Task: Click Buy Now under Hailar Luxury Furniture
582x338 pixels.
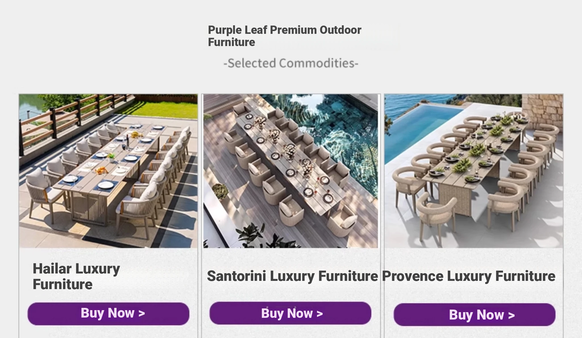Action: coord(108,314)
